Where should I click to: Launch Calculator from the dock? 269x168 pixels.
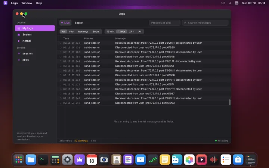(55, 160)
